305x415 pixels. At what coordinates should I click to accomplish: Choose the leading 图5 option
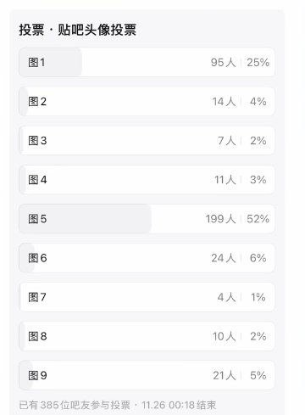147,219
